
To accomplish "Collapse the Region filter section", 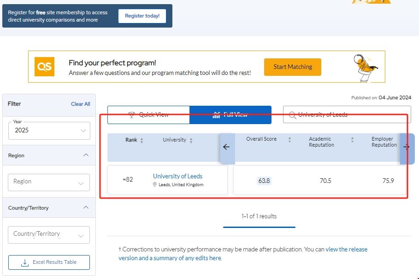I will (86, 155).
